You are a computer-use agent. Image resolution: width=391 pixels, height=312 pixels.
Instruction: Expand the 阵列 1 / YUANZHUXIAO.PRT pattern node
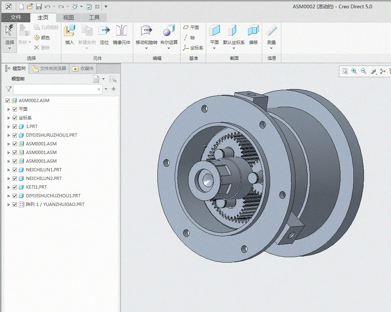point(9,205)
